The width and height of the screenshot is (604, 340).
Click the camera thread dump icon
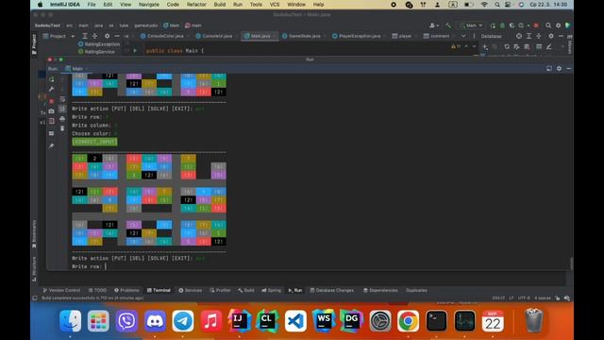52,111
